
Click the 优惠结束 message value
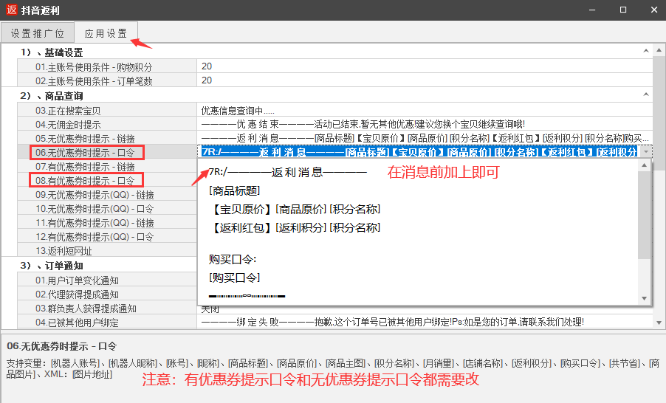coord(425,125)
